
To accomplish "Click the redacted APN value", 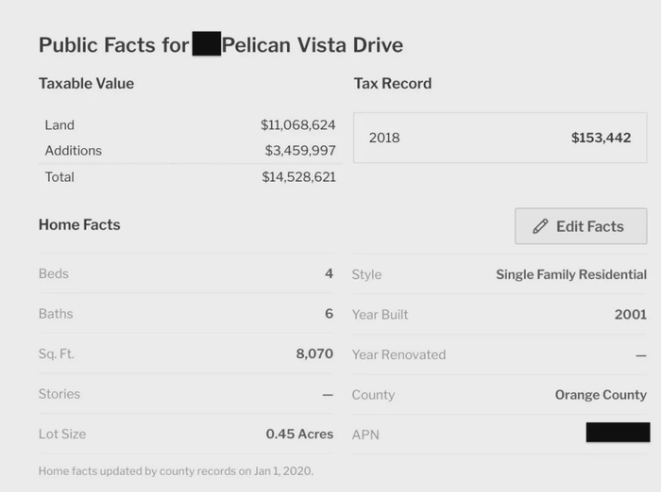I will (x=618, y=434).
